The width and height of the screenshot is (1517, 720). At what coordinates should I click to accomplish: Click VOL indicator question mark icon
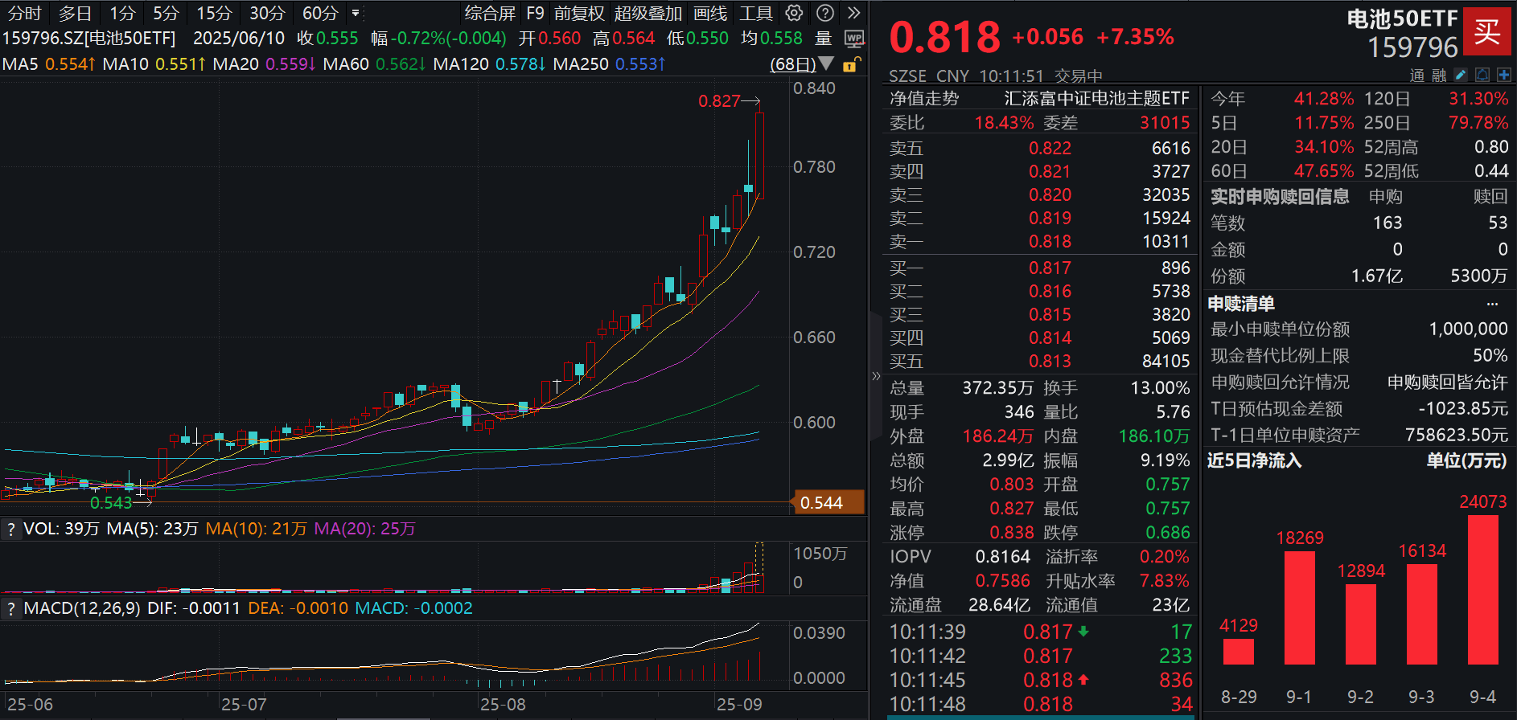(x=10, y=529)
